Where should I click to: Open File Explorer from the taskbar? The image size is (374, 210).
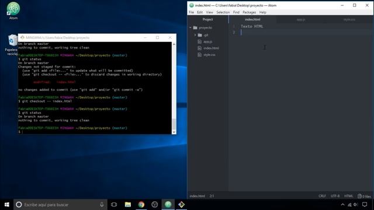coord(128,205)
